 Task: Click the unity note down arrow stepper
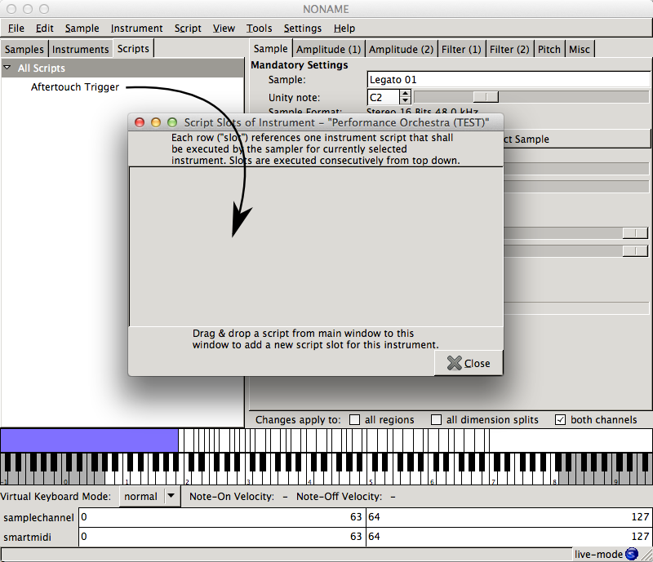point(405,100)
